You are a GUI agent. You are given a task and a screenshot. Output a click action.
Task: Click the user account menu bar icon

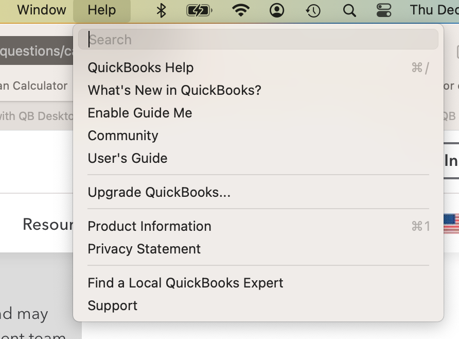pyautogui.click(x=276, y=10)
